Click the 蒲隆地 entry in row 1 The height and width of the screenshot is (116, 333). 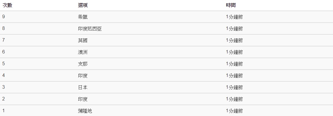click(85, 111)
